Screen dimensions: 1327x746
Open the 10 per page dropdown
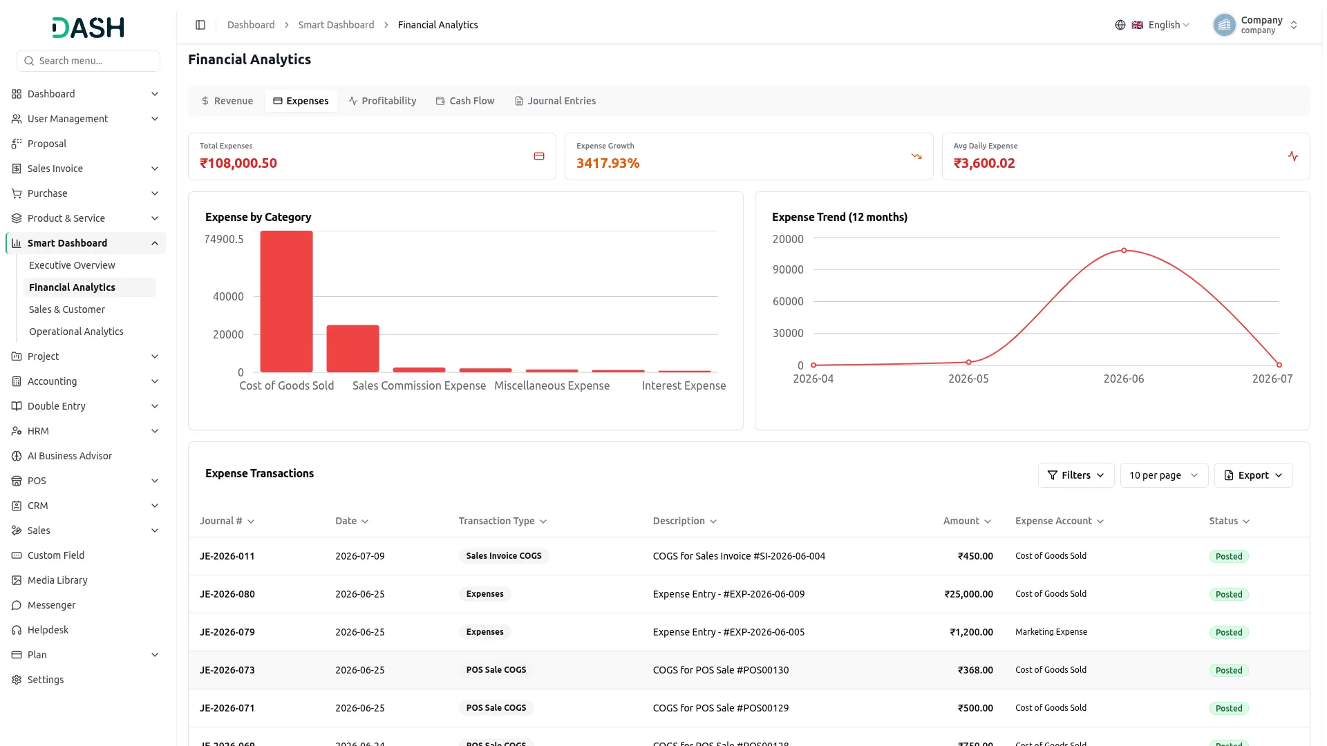click(x=1164, y=475)
